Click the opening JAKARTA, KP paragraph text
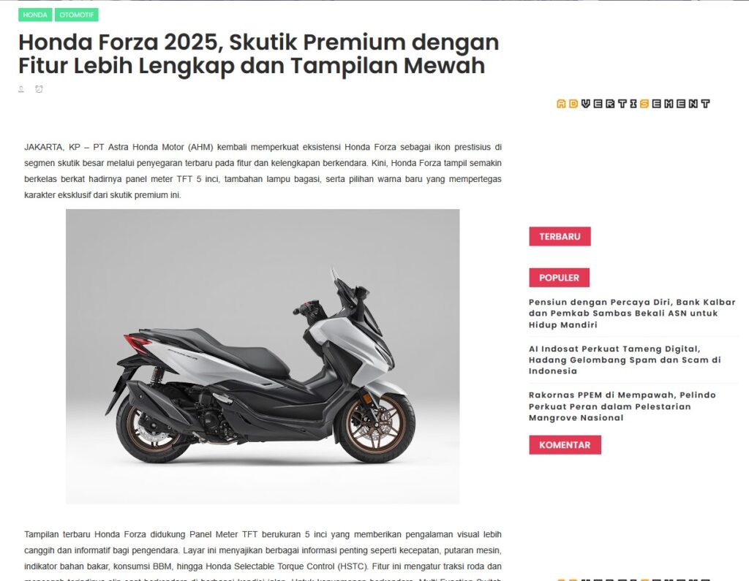This screenshot has height=581, width=749. tap(263, 171)
